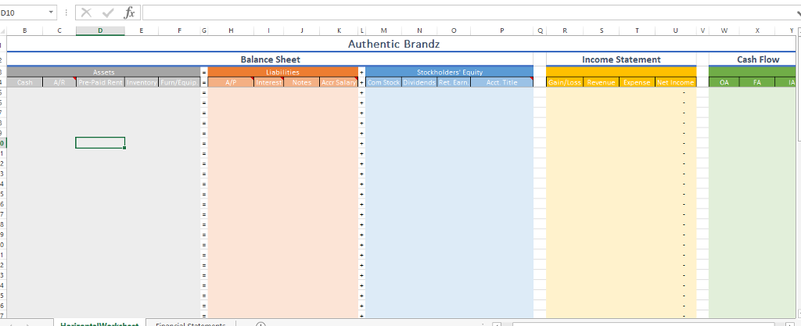Select the Interest heading cell

coord(269,82)
